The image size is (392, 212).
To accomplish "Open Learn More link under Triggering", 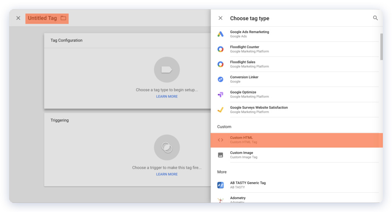I will (x=167, y=174).
